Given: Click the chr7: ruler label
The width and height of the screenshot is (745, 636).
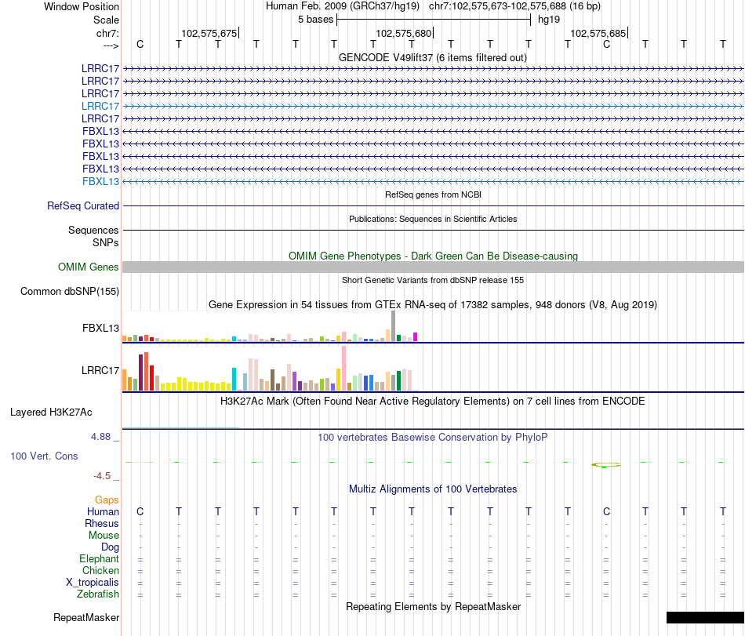Looking at the screenshot, I should coord(108,33).
